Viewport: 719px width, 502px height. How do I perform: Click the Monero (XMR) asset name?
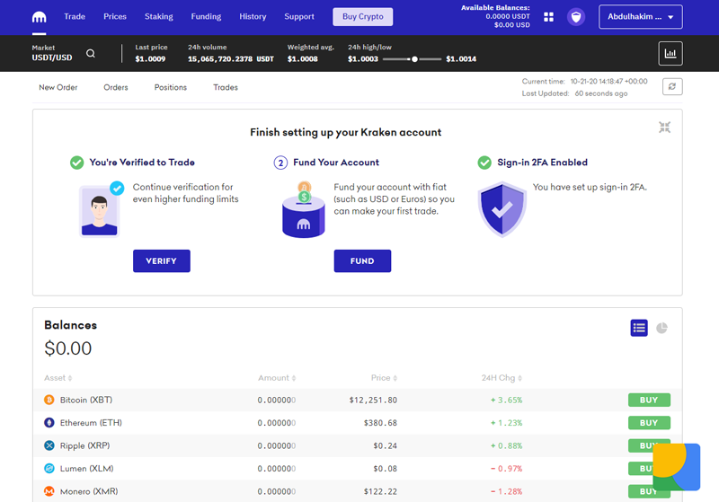click(x=89, y=491)
